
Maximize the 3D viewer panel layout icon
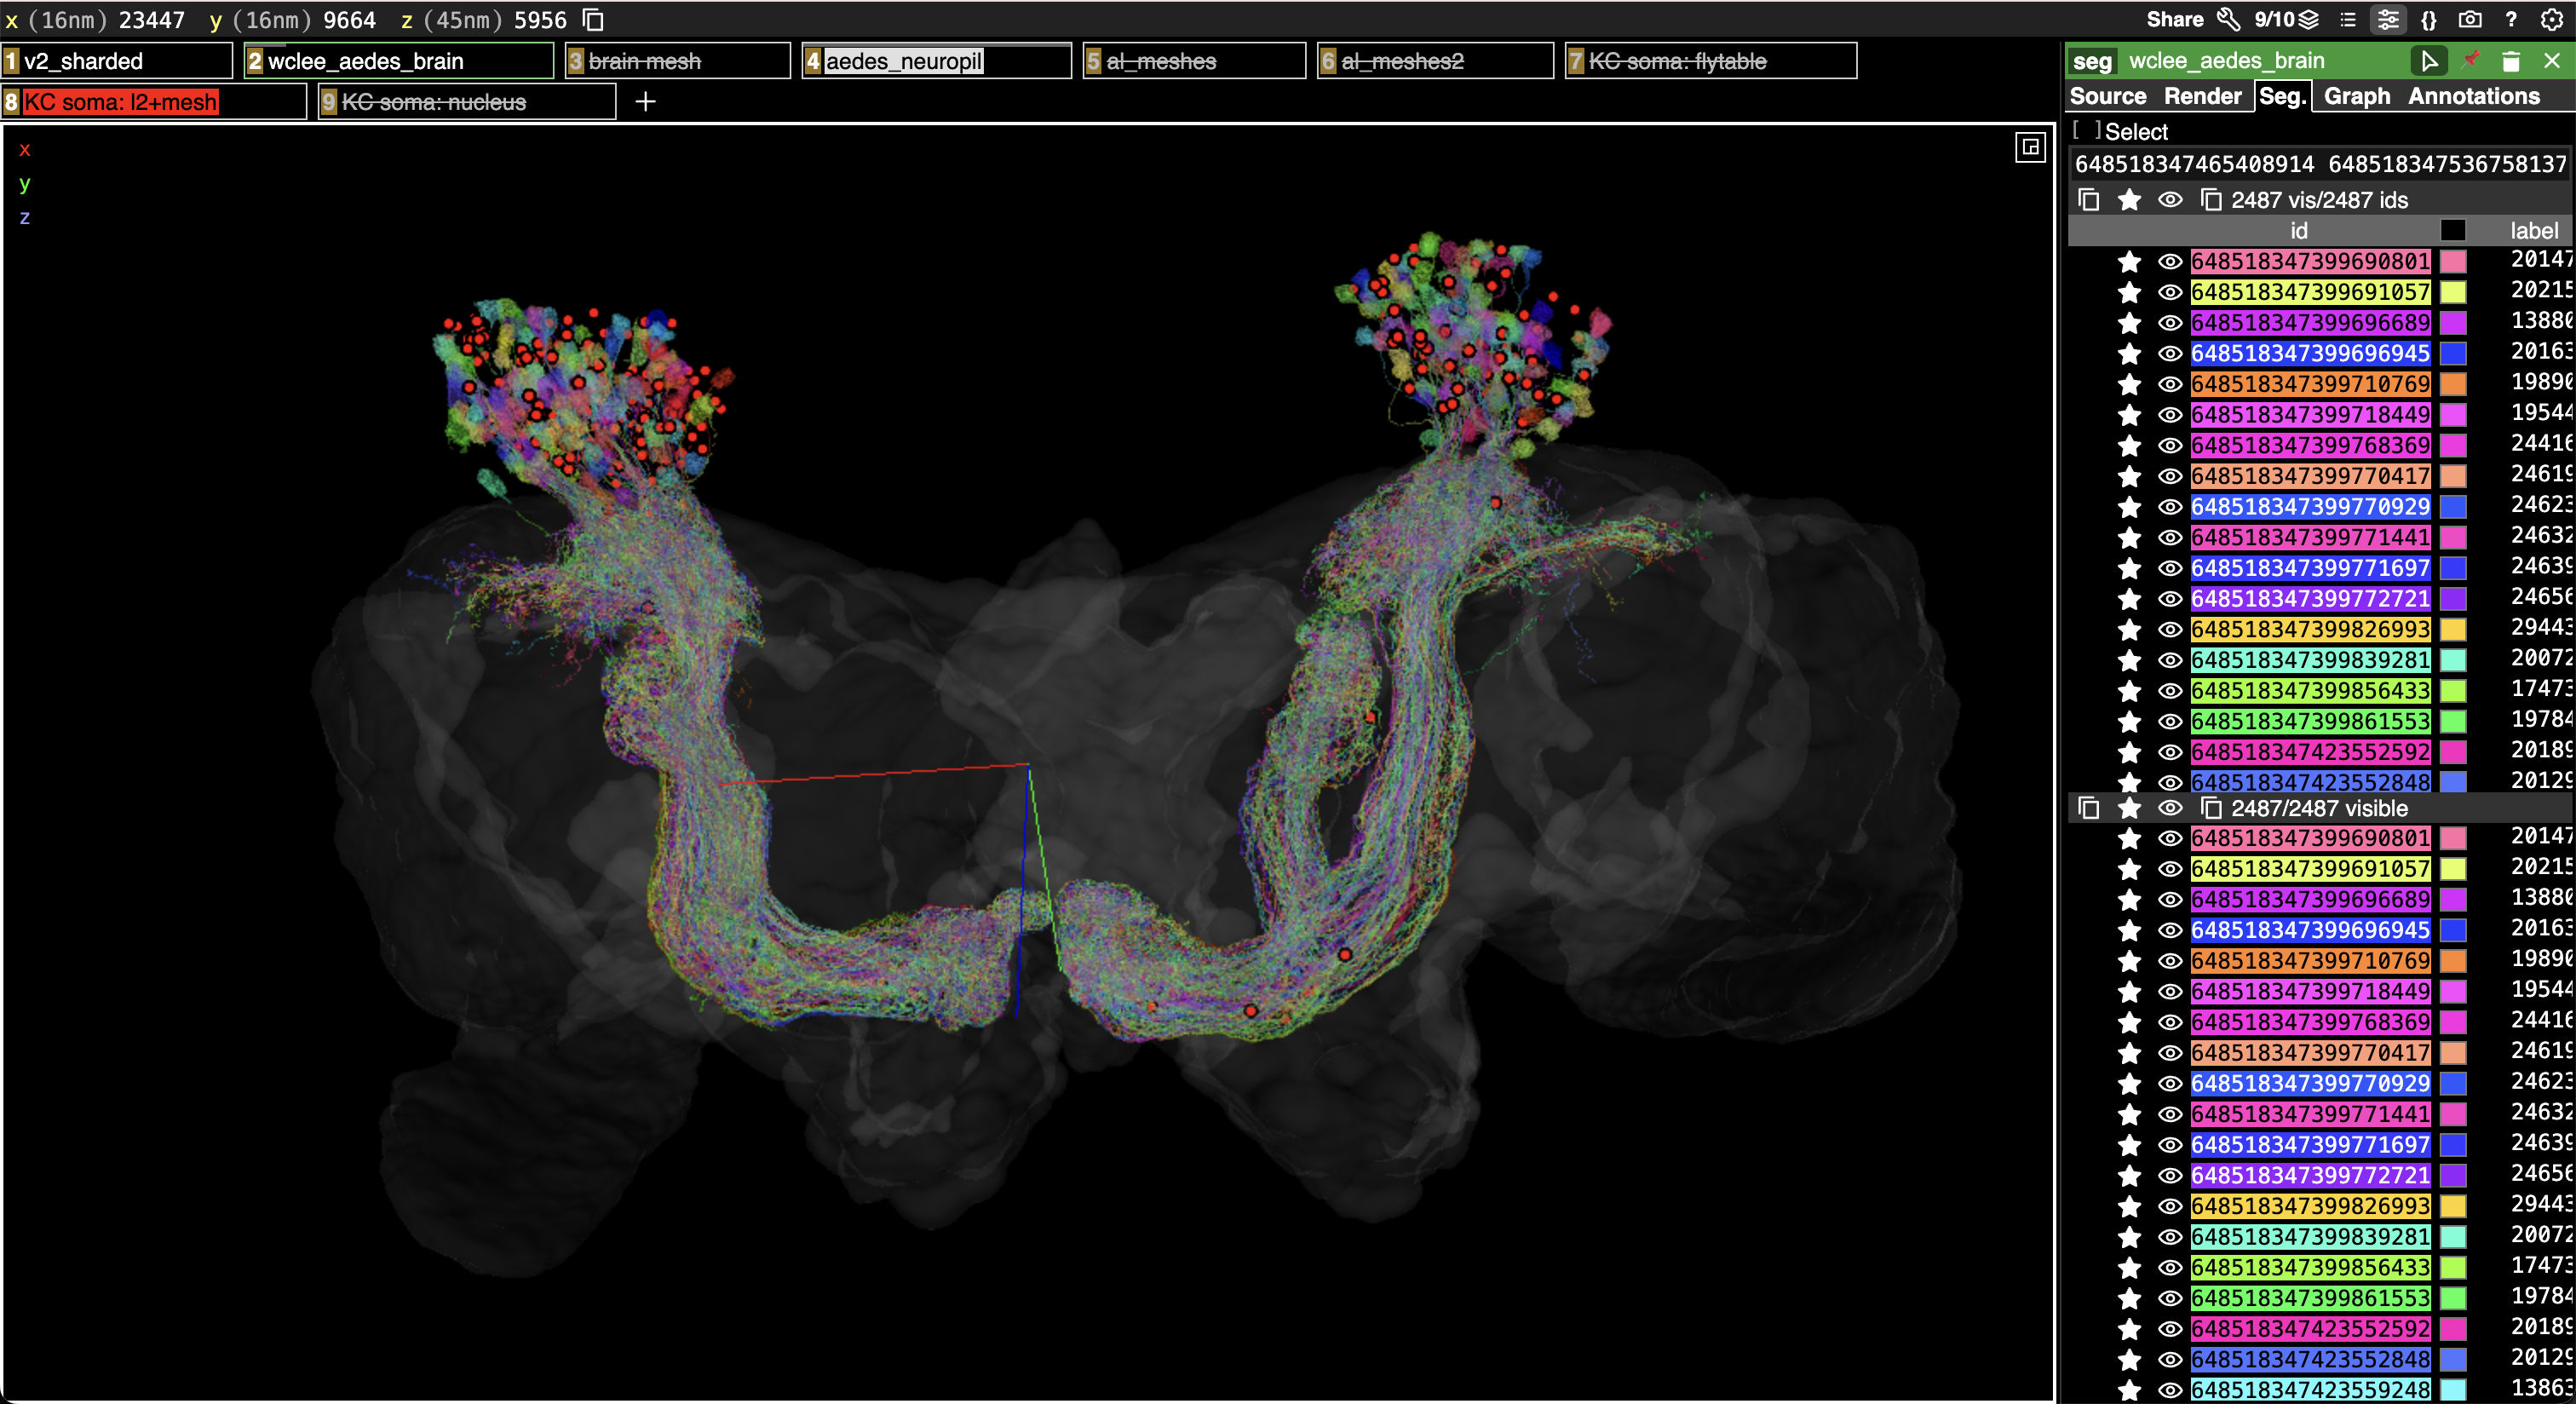coord(2030,148)
